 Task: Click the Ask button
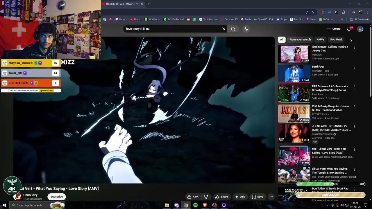tap(240, 197)
